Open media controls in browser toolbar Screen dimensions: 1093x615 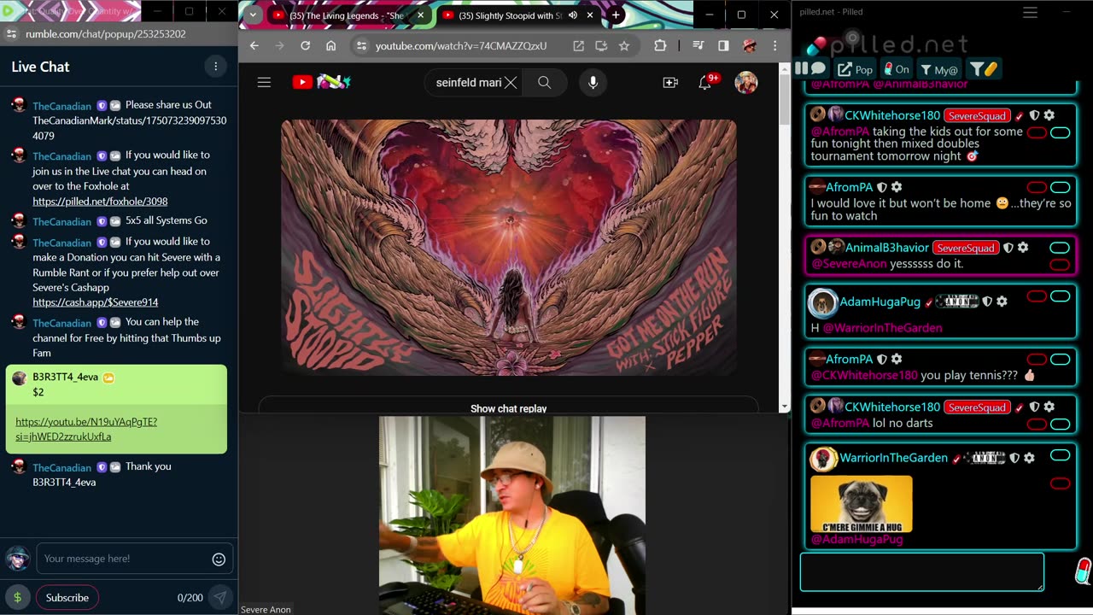coord(698,45)
